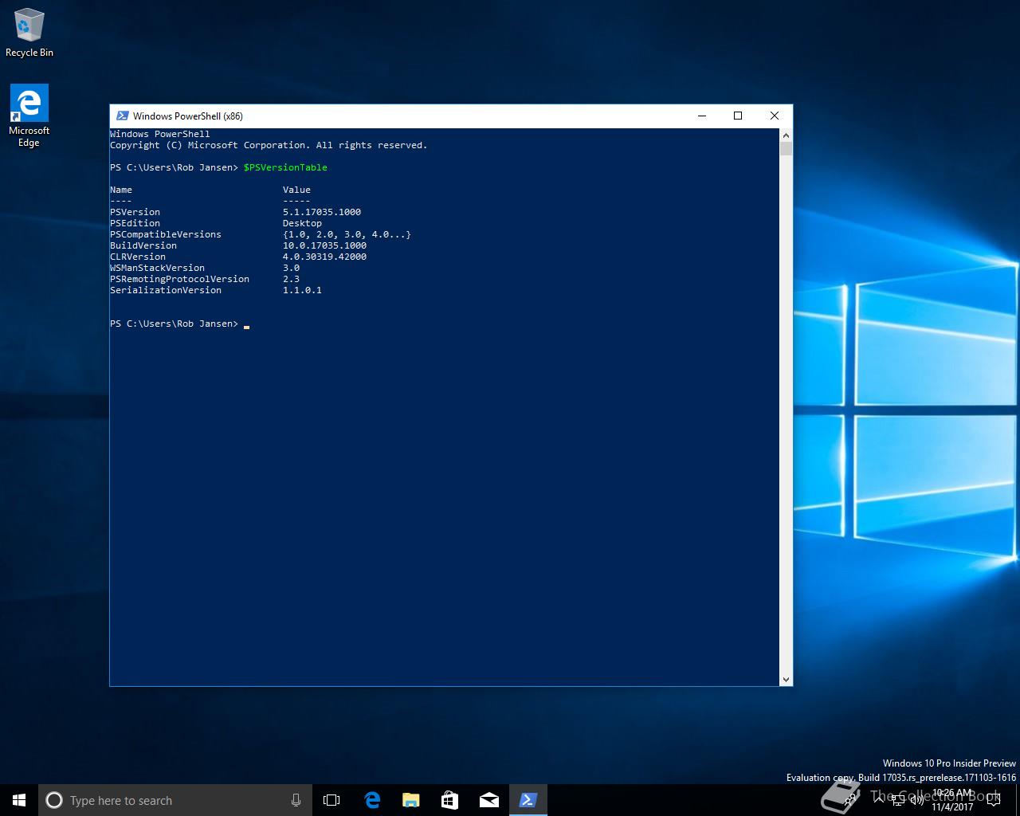
Task: Launch Edge from the taskbar
Action: coord(371,800)
